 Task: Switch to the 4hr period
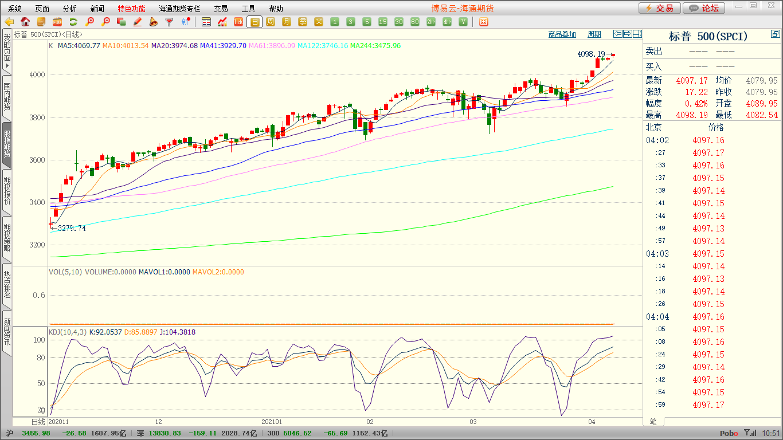pos(447,22)
